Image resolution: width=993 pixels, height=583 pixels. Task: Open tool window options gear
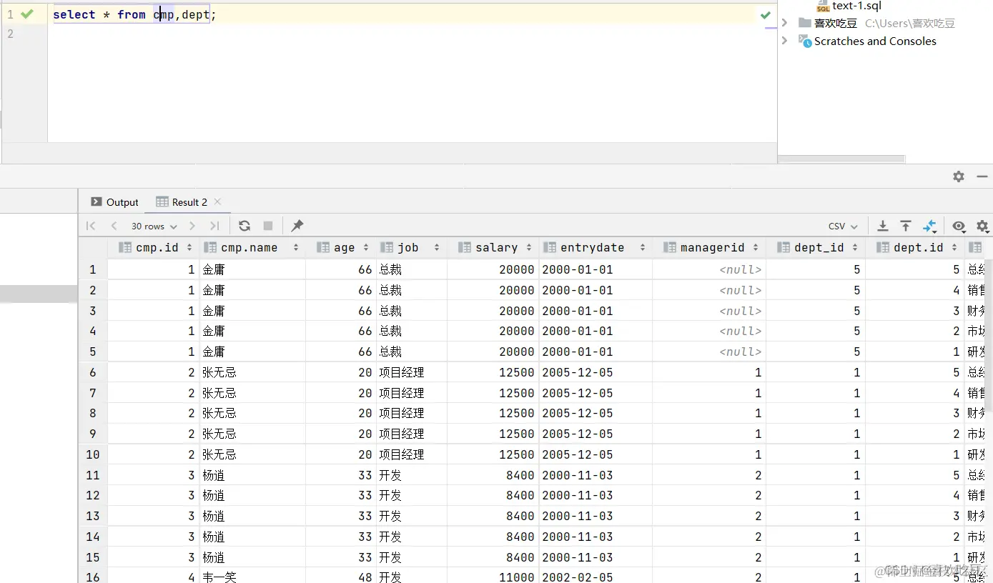click(x=959, y=176)
